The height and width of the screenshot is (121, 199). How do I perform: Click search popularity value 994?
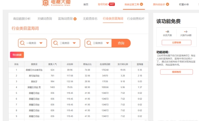pyautogui.click(x=52, y=82)
